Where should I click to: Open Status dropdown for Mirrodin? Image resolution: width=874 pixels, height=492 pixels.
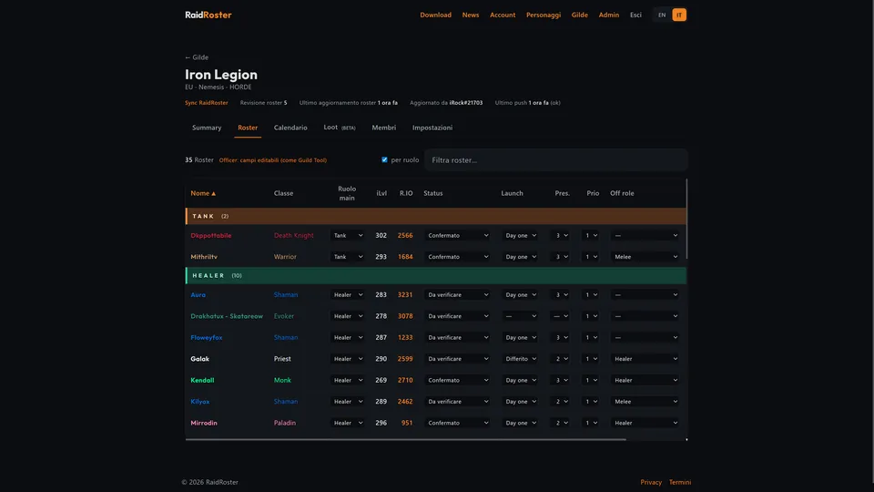click(457, 423)
